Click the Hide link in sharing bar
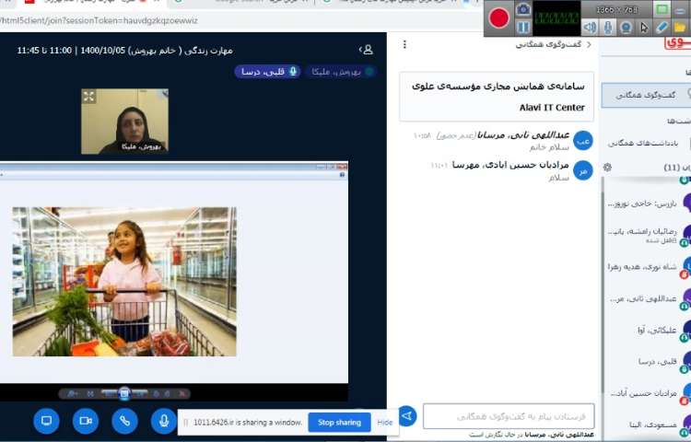 tap(385, 423)
